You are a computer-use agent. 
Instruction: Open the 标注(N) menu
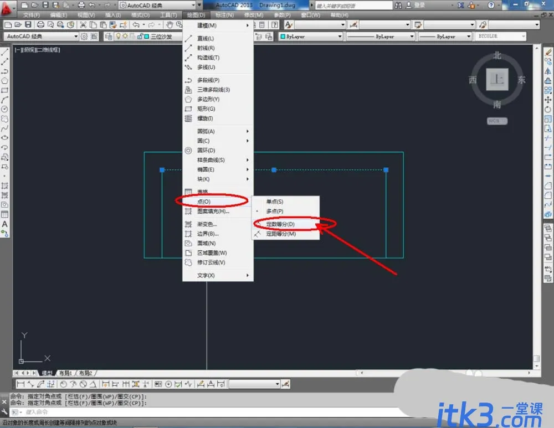(x=225, y=15)
